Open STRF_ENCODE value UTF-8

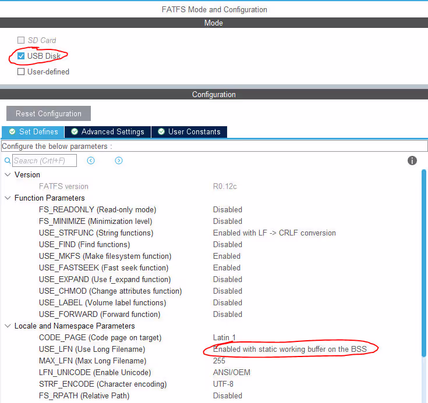click(223, 384)
